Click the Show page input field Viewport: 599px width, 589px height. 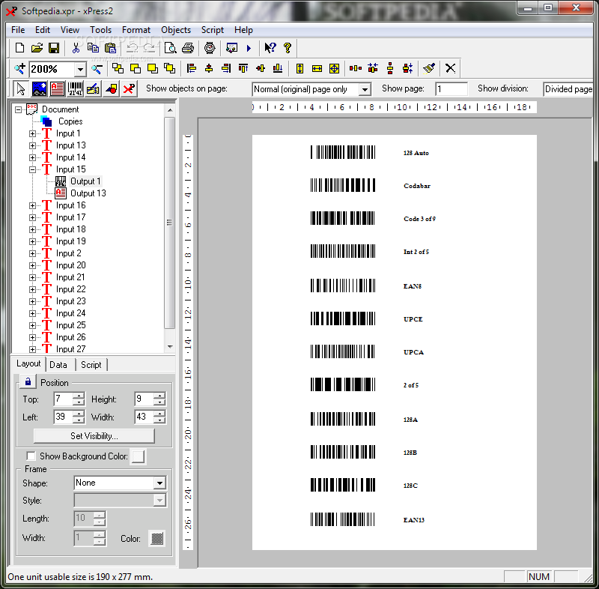(x=451, y=89)
